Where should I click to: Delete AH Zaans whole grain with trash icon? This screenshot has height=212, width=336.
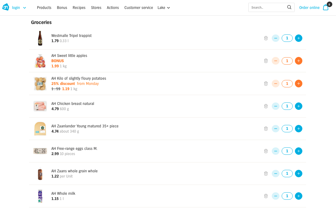pyautogui.click(x=266, y=173)
